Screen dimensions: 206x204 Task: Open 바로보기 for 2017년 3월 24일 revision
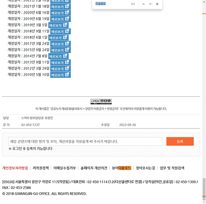coord(60,44)
